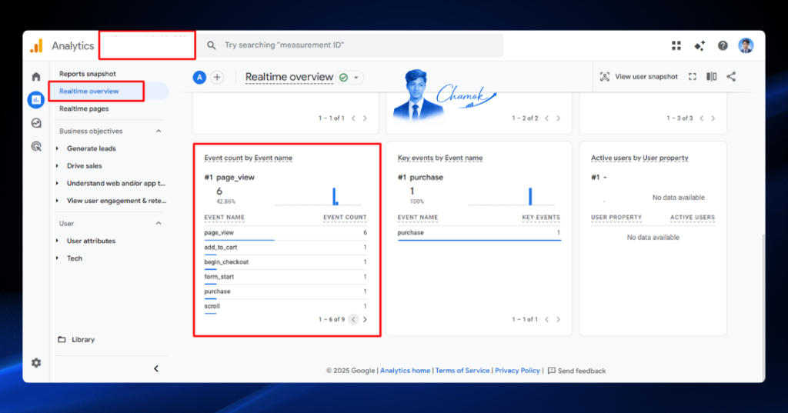The height and width of the screenshot is (413, 788).
Task: Open the Google apps grid icon
Action: pyautogui.click(x=676, y=45)
